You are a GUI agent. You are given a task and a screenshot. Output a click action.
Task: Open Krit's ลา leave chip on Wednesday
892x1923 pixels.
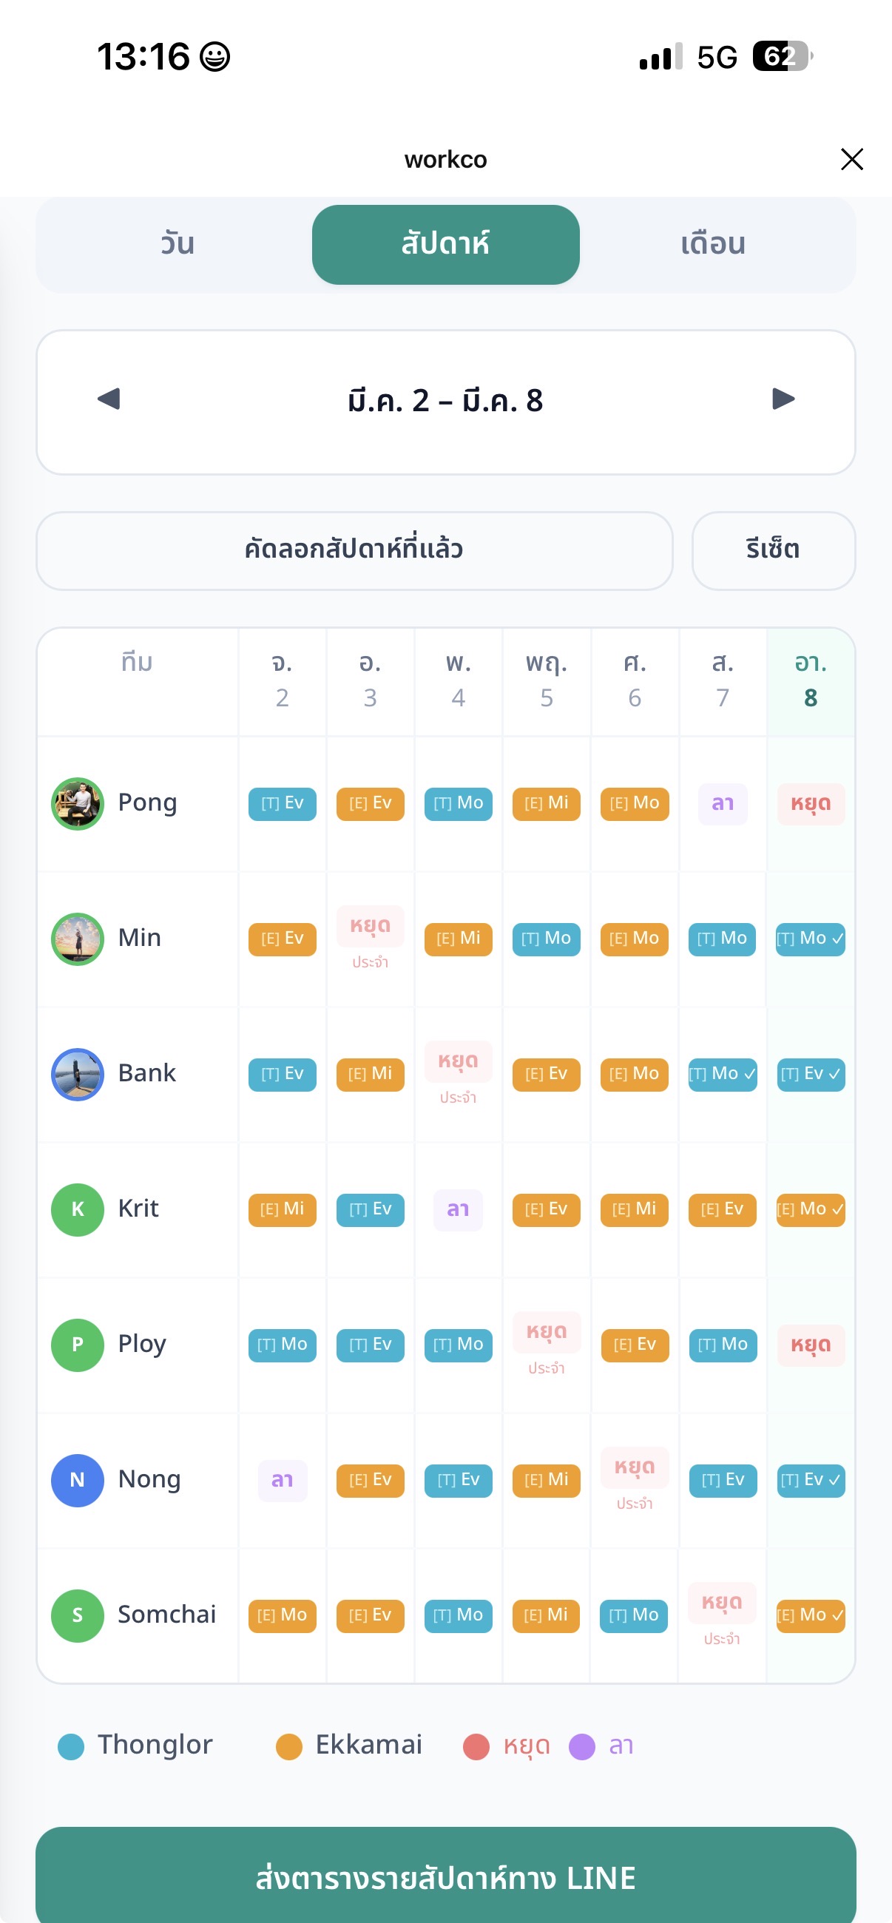click(458, 1209)
